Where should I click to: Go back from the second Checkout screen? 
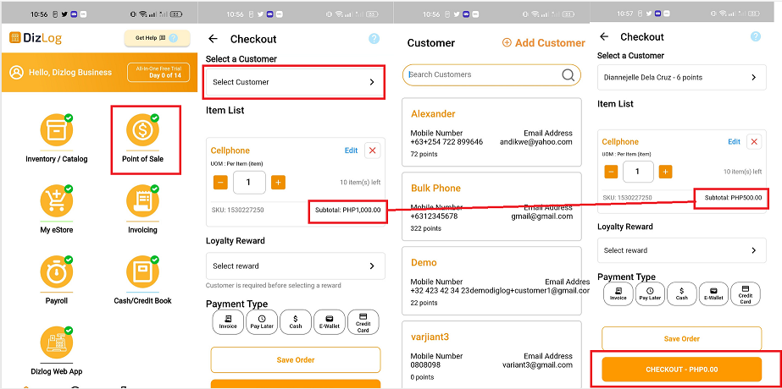tap(604, 37)
